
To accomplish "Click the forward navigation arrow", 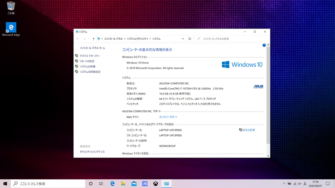I will [84, 39].
